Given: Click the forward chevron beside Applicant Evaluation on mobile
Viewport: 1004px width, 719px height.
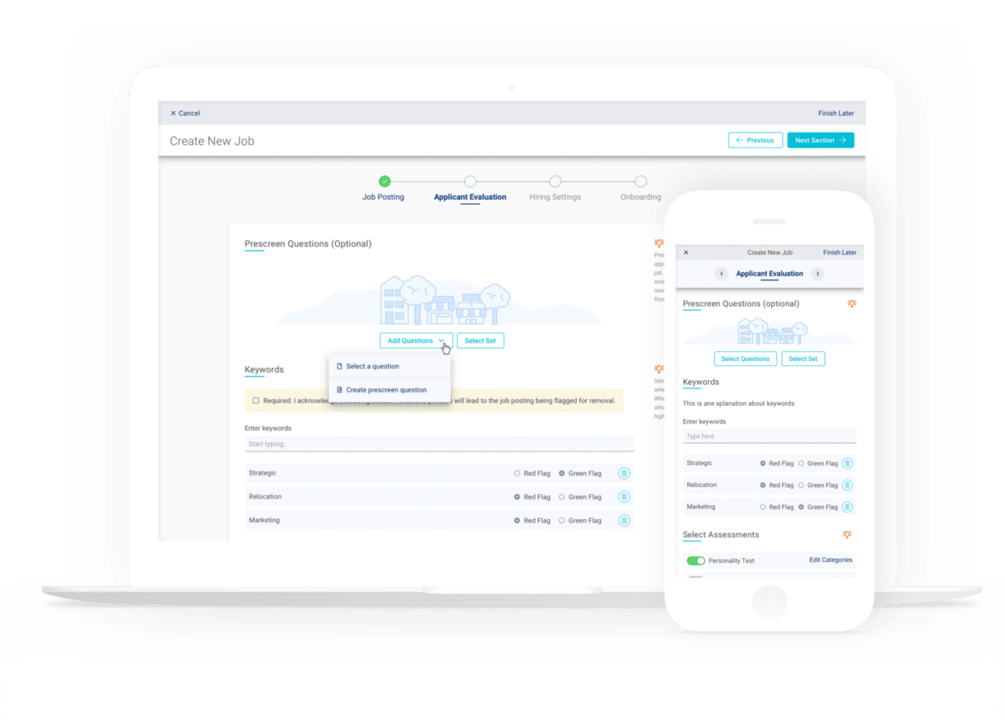Looking at the screenshot, I should tap(818, 274).
